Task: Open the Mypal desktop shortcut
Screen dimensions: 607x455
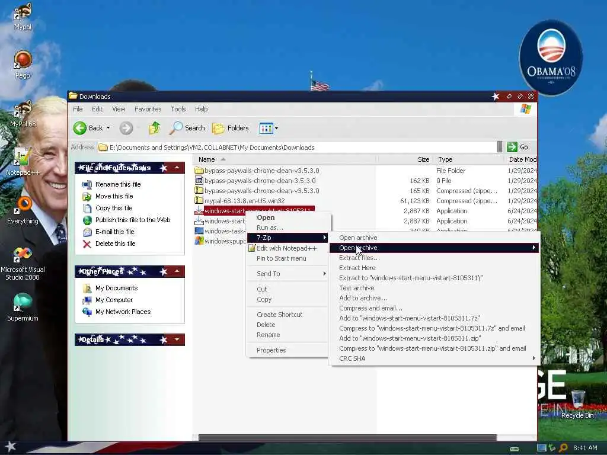Action: coord(23,17)
